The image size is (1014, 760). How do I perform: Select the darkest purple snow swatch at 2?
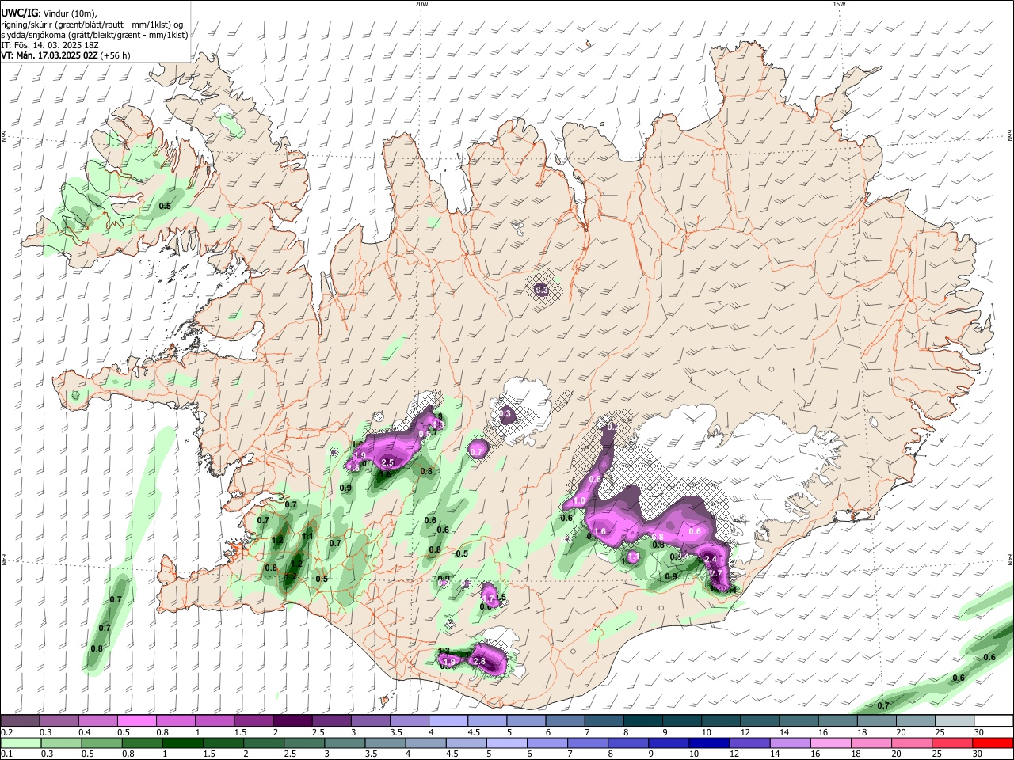click(292, 721)
